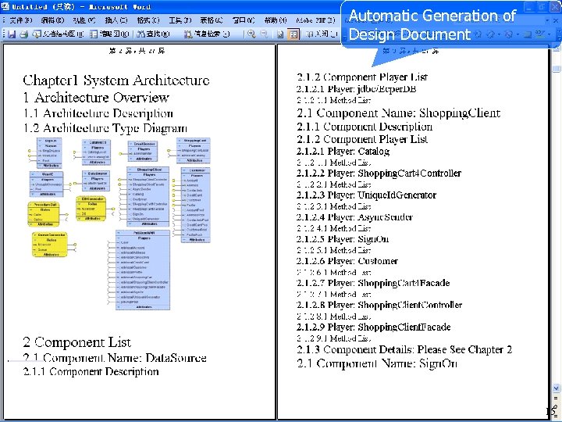This screenshot has width=562, height=422.
Task: Click '2.1.2.1 Player: jdbc/EcperDB' line
Action: coord(356,88)
